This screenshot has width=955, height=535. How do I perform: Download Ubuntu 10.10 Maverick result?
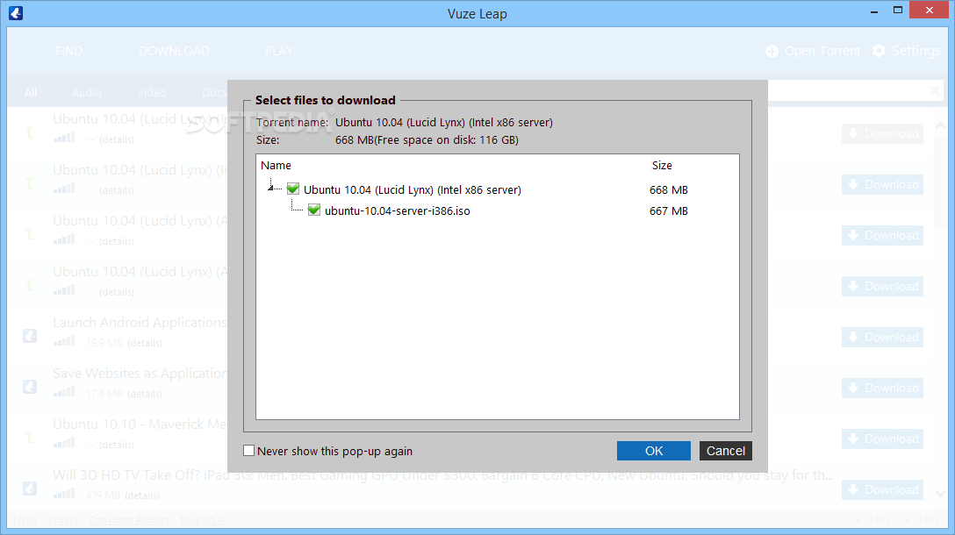(x=882, y=439)
